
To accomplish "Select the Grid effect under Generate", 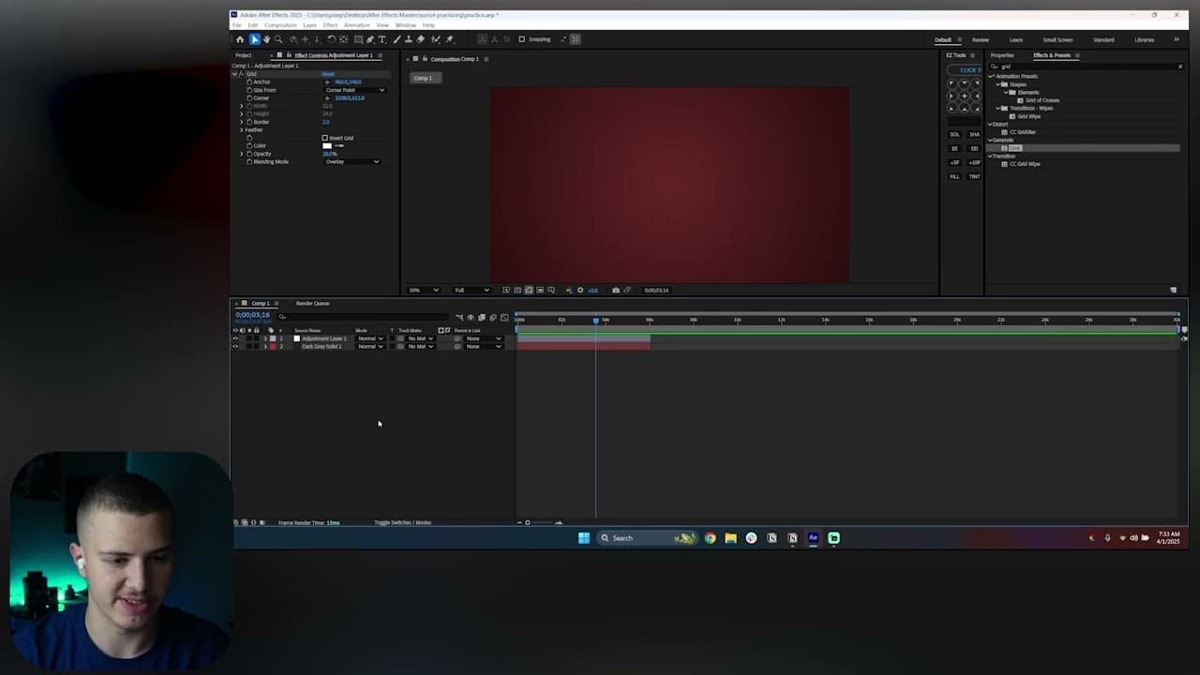I will point(1014,148).
